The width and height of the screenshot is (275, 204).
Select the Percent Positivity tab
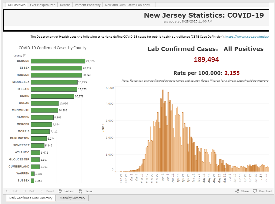click(88, 5)
